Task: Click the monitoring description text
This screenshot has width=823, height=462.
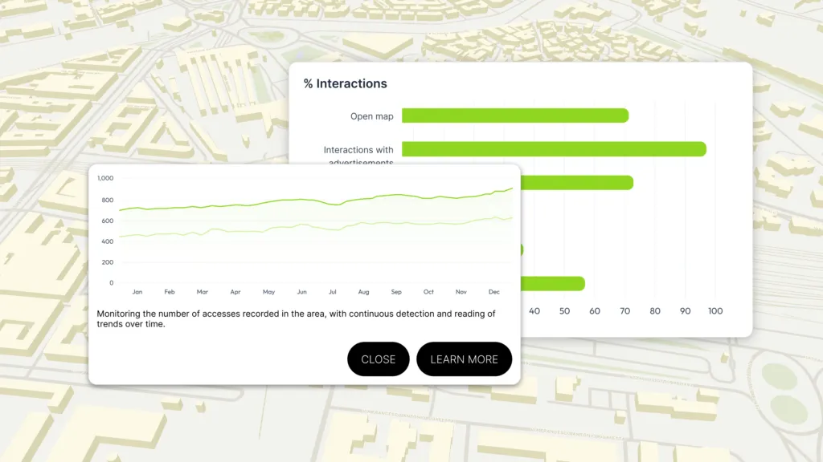Action: tap(296, 318)
